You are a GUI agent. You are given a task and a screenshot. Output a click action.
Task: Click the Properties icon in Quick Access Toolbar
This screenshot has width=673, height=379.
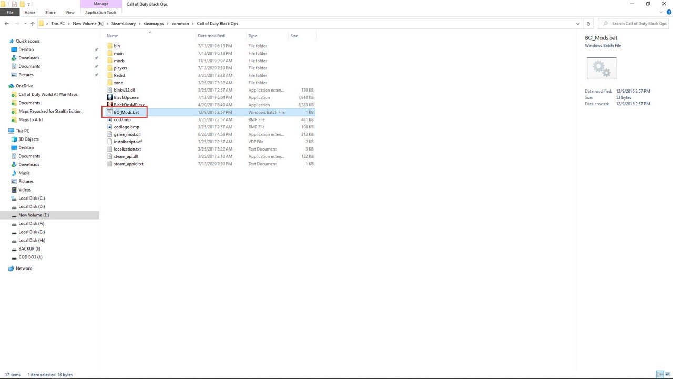(x=14, y=4)
